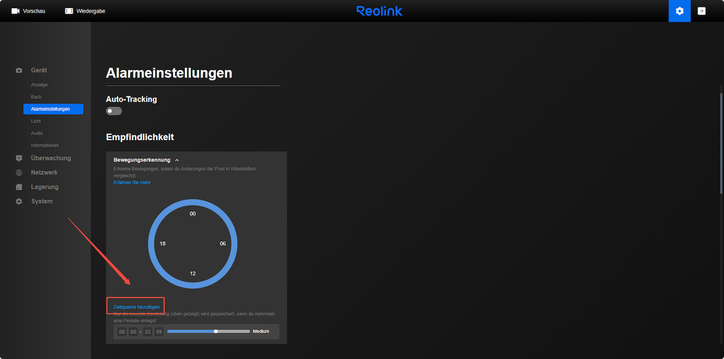The height and width of the screenshot is (359, 724).
Task: Select Anzeige in the sidebar
Action: [x=39, y=85]
